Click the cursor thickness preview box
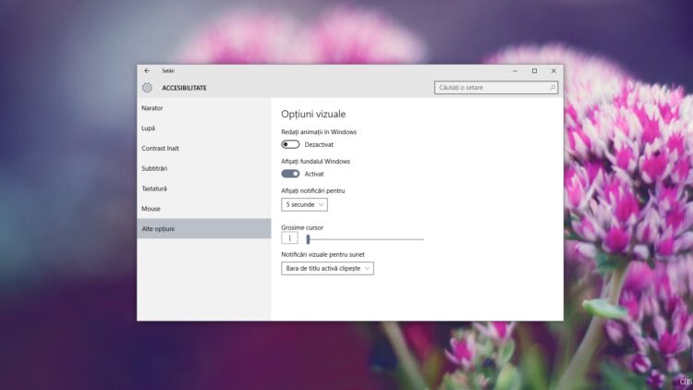The width and height of the screenshot is (693, 390). coord(289,238)
